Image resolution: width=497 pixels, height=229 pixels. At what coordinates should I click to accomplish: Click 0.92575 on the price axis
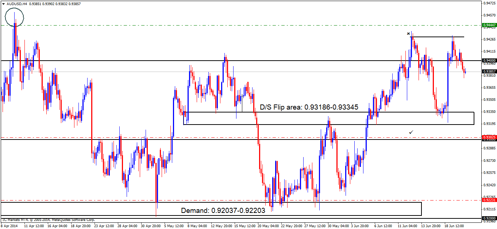(x=489, y=172)
